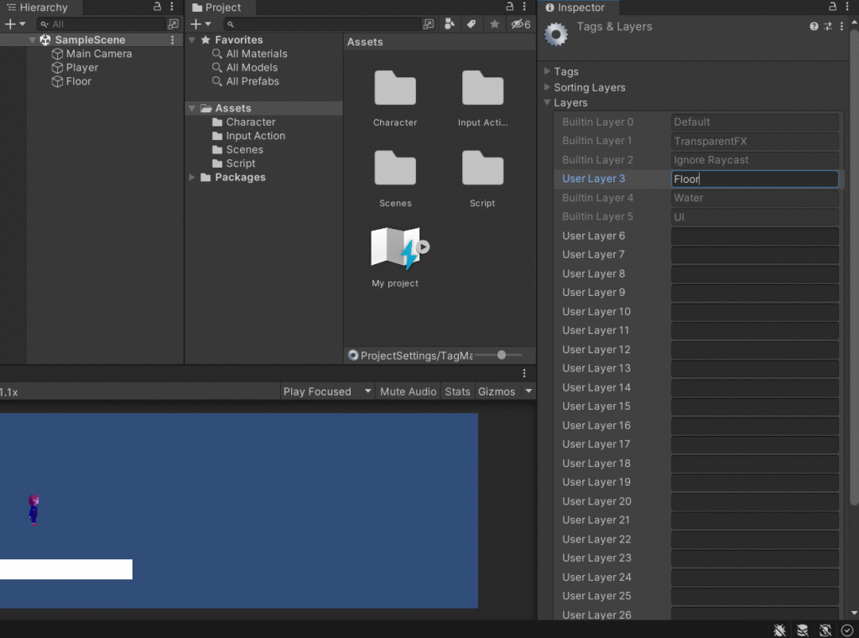Image resolution: width=859 pixels, height=638 pixels.
Task: Toggle the Inspector lock icon
Action: pos(833,7)
